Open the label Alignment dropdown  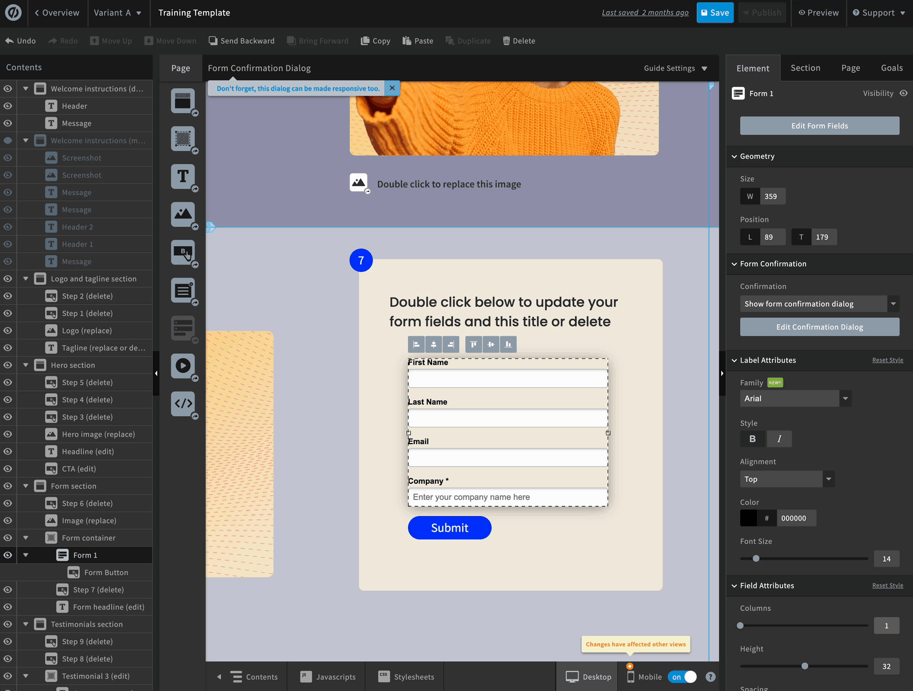(787, 479)
